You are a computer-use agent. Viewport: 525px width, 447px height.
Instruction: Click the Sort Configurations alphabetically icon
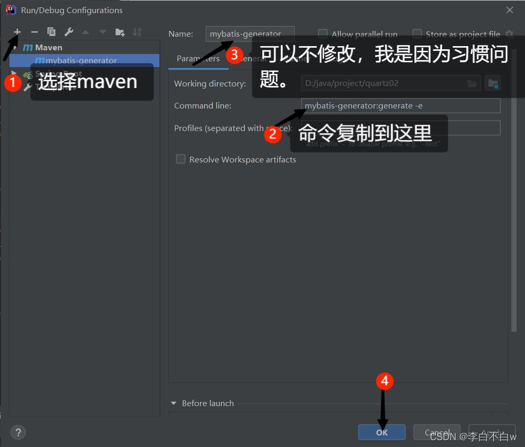point(137,32)
